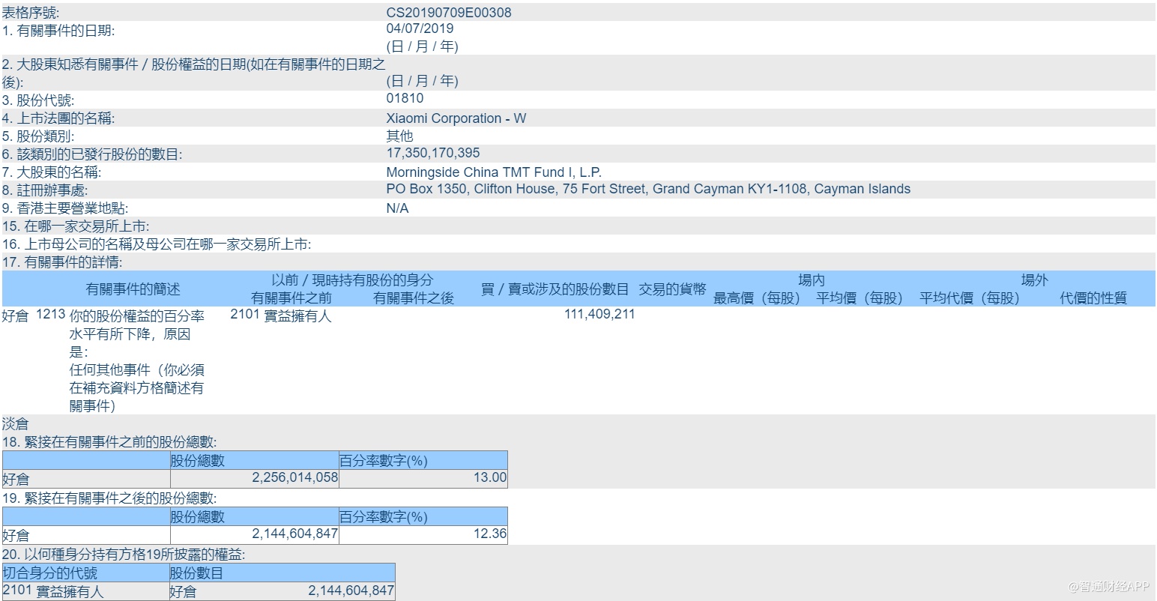Click column header 有關事件之前
Screen dimensions: 1157x601
pos(291,298)
